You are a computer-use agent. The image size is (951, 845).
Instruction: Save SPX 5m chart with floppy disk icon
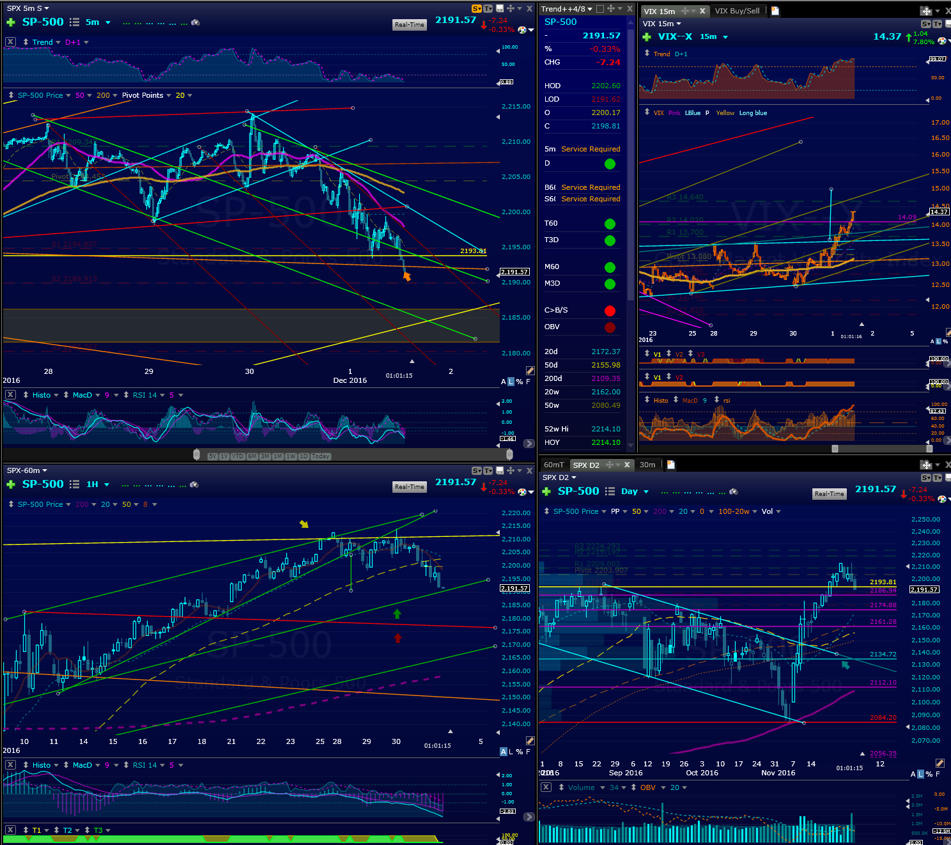(x=500, y=8)
